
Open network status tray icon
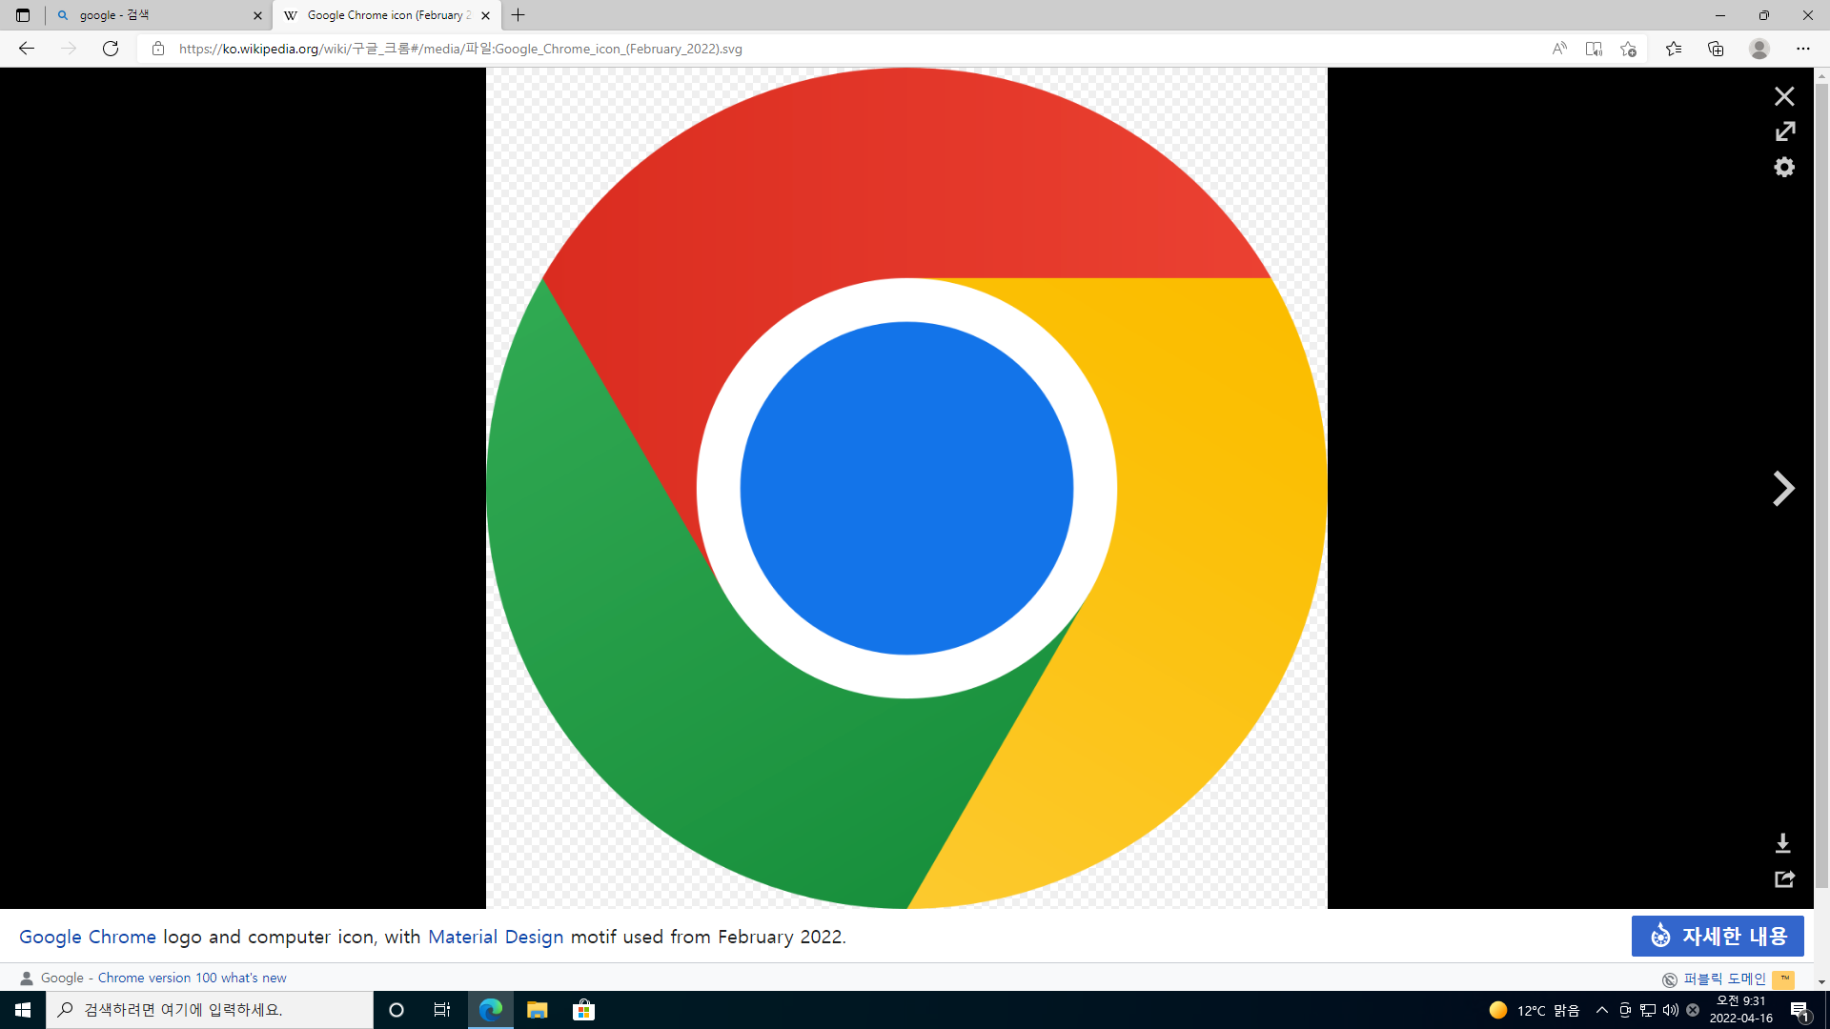pos(1647,1010)
